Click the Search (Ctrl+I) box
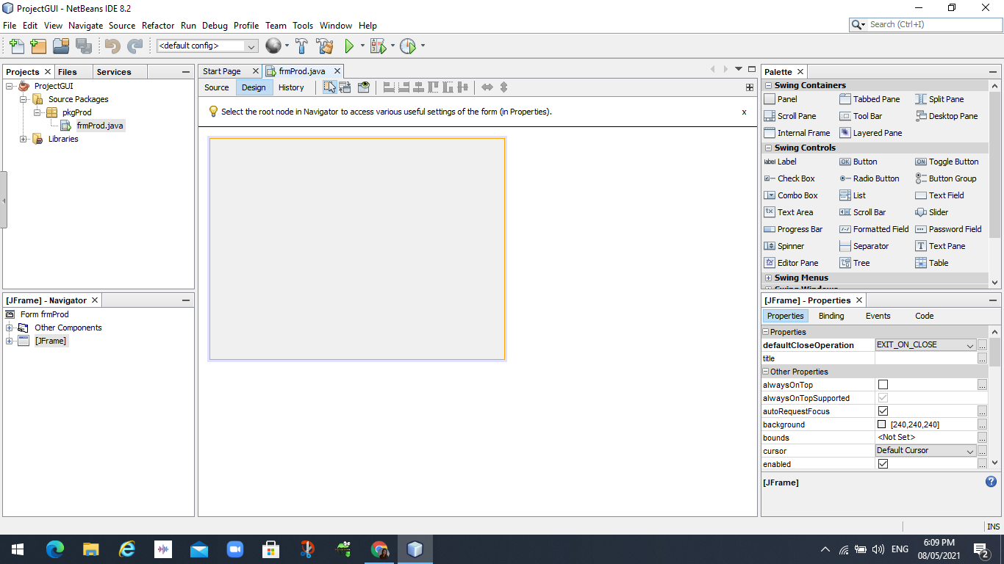This screenshot has height=564, width=1004. click(x=925, y=24)
